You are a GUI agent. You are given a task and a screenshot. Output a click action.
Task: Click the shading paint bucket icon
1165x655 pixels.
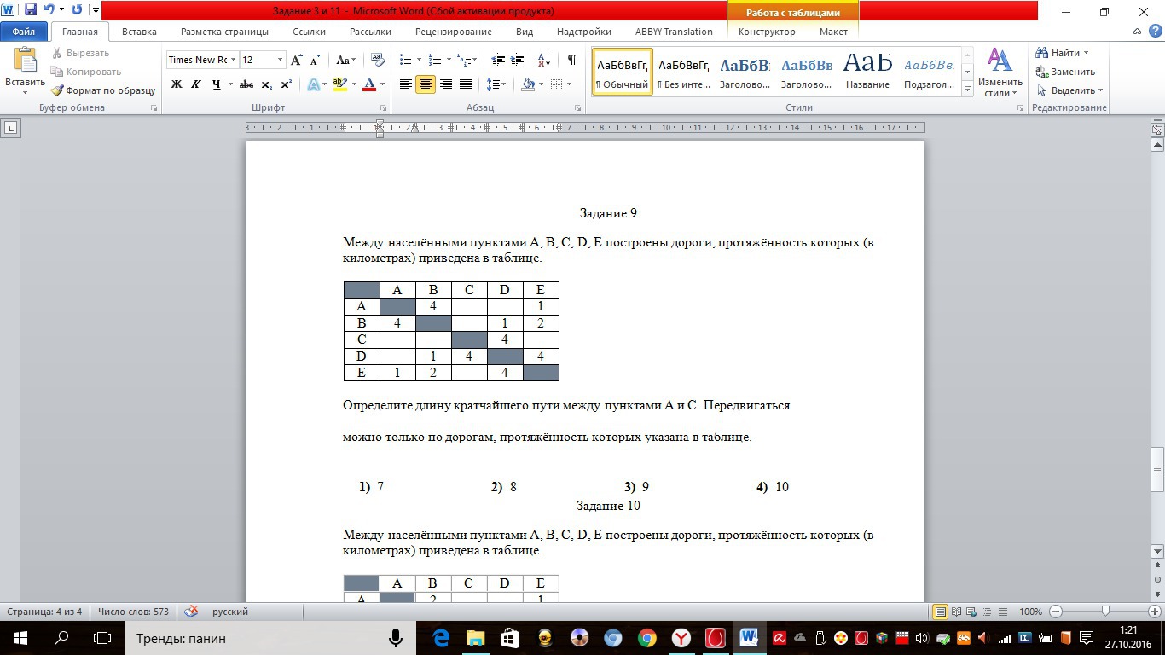click(x=528, y=84)
